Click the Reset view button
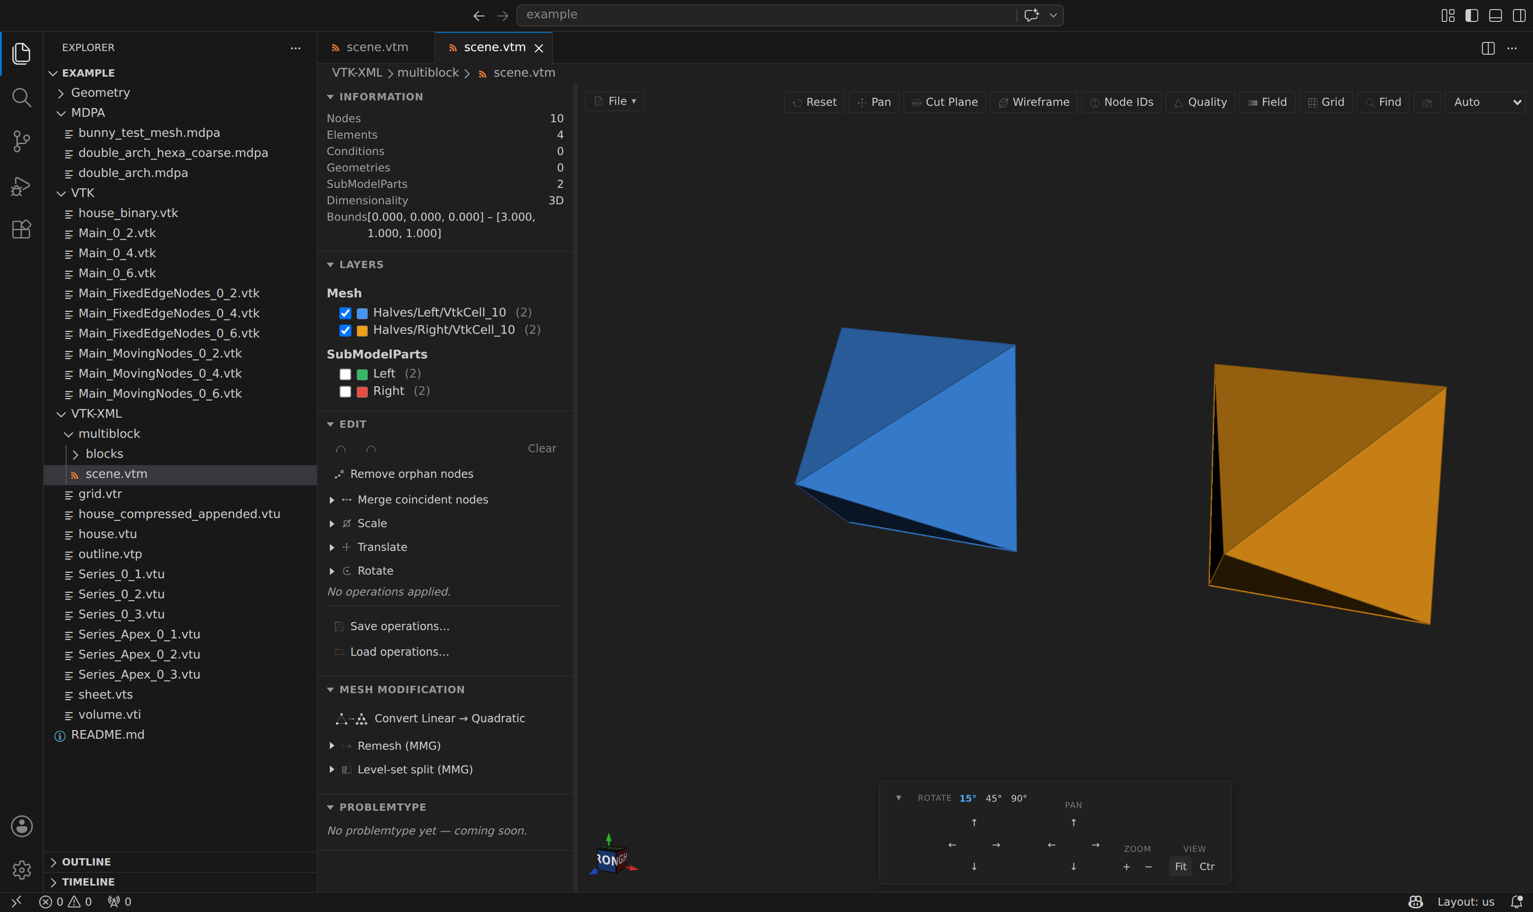Image resolution: width=1533 pixels, height=912 pixels. [x=814, y=102]
